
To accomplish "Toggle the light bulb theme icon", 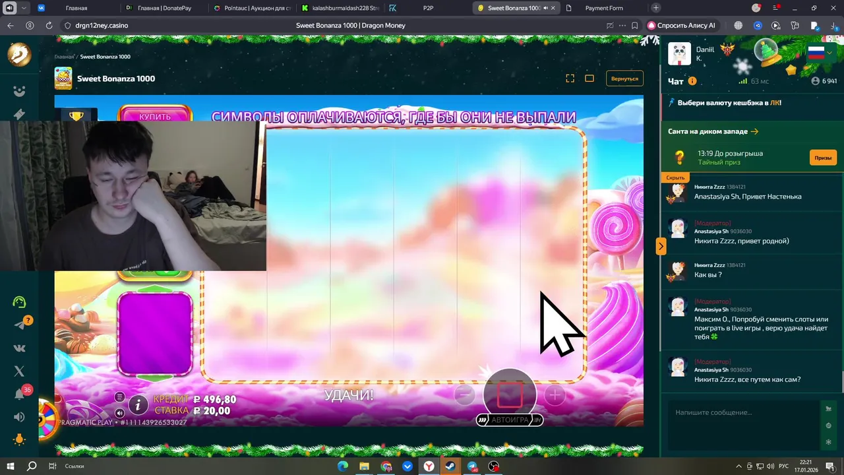I will click(19, 439).
